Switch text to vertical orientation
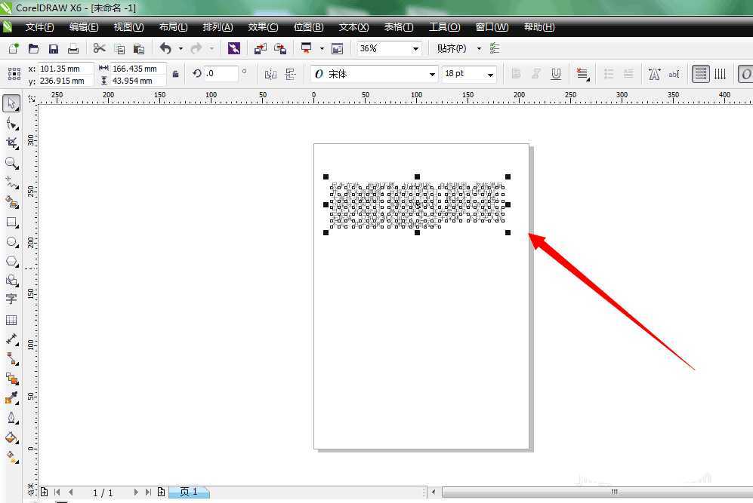The image size is (753, 503). (721, 74)
